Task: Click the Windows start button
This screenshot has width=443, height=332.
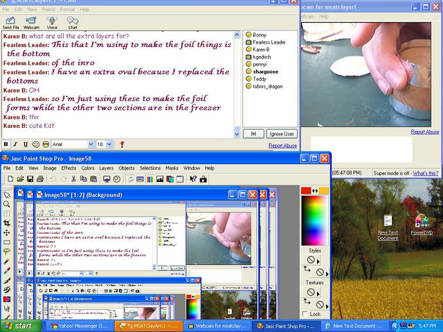Action: [20, 326]
